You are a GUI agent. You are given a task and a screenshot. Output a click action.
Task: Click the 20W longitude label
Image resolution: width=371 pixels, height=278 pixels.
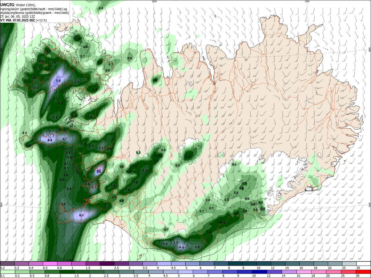pyautogui.click(x=154, y=1)
